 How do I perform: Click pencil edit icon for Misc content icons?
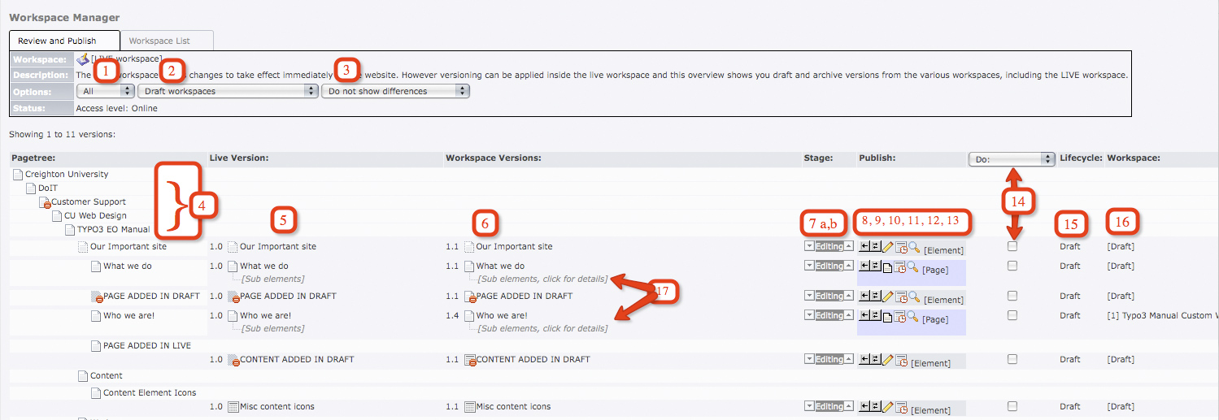(x=888, y=407)
